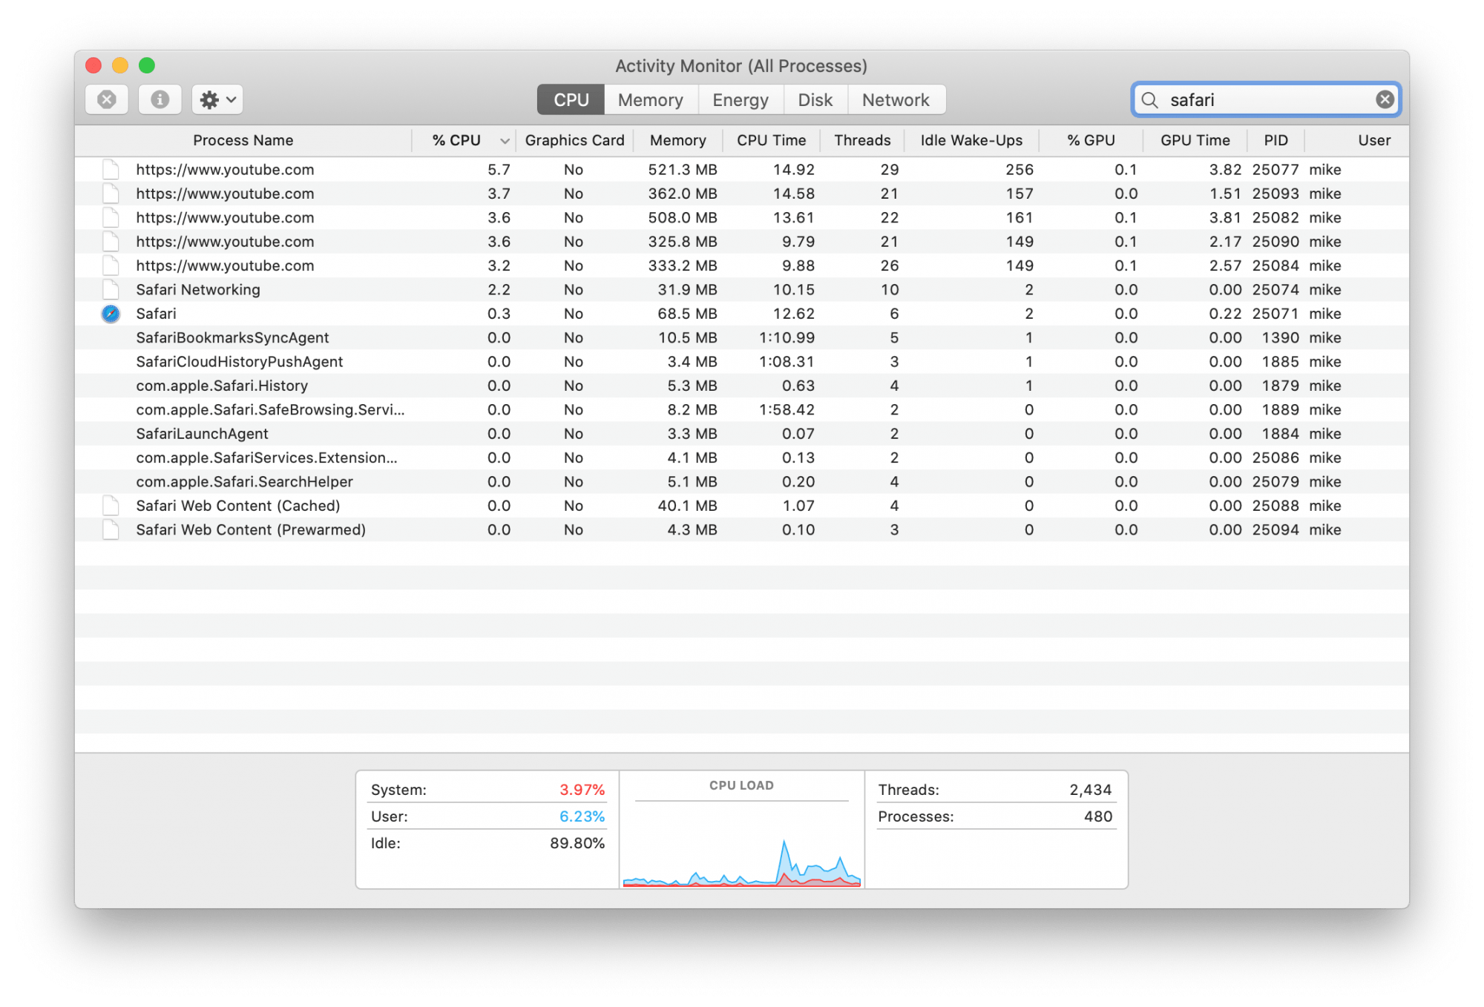The image size is (1484, 1007).
Task: Open the process info inspector icon
Action: 160,99
